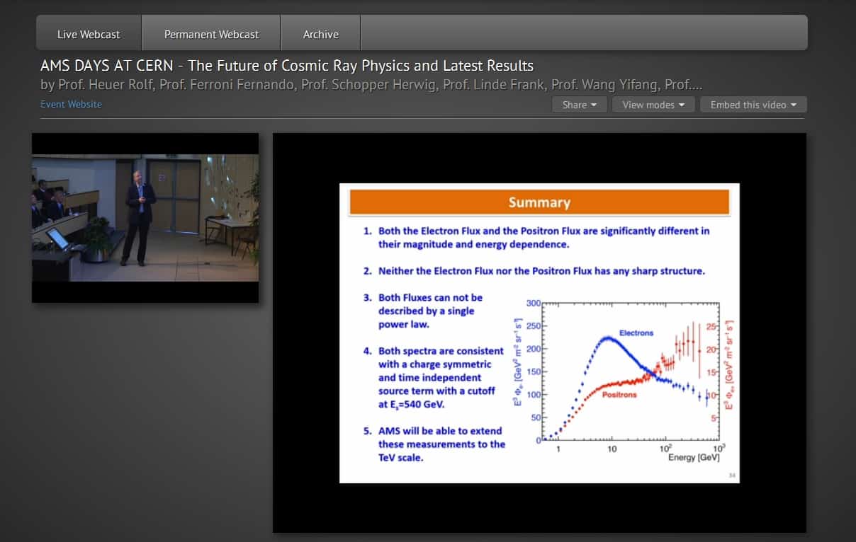
Task: Click the speaker camera video thumbnail
Action: pos(145,218)
